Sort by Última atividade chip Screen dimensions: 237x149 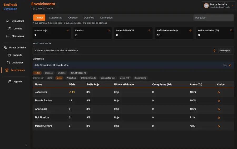(x=88, y=78)
